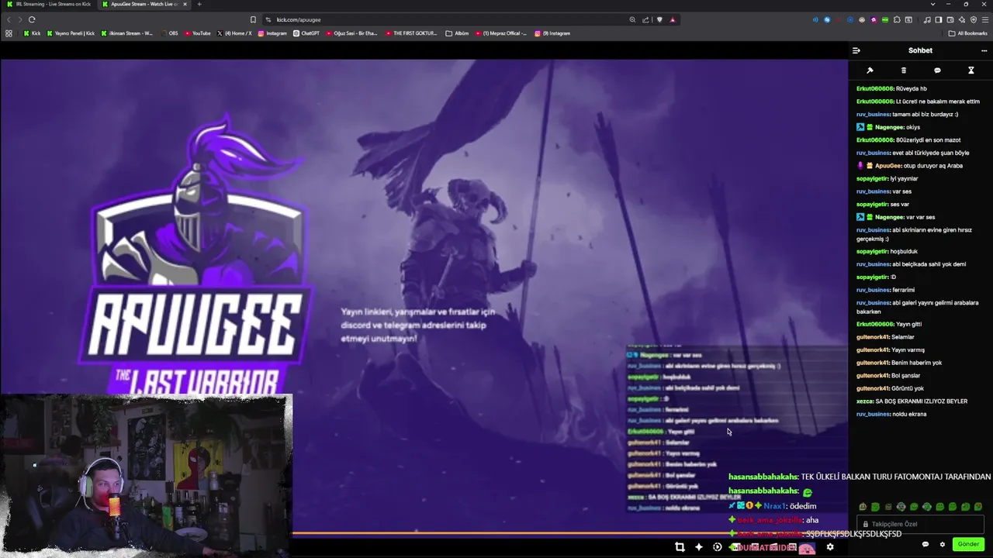Screen dimensions: 993x558
Task: Click the streamer webcam overlay
Action: click(x=146, y=475)
